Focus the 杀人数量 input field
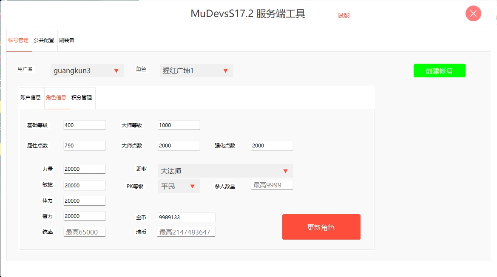The width and height of the screenshot is (497, 277). [272, 185]
